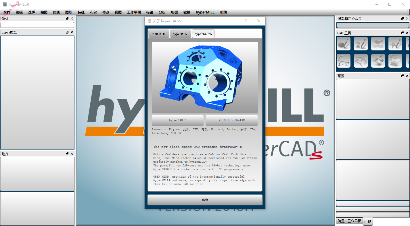Open the 布尔 menu
The width and height of the screenshot is (410, 226).
[93, 12]
